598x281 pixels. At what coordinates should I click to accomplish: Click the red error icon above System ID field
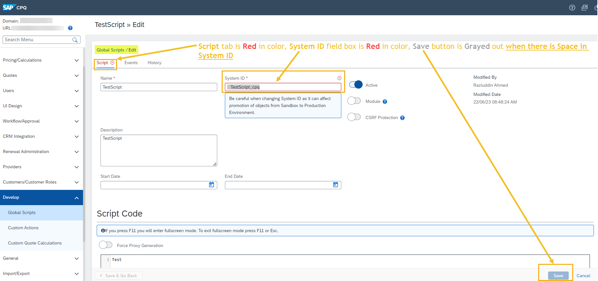pos(339,78)
